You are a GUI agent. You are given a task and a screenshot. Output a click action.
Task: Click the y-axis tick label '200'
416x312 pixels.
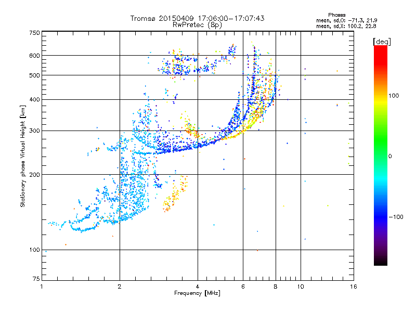tap(34, 175)
